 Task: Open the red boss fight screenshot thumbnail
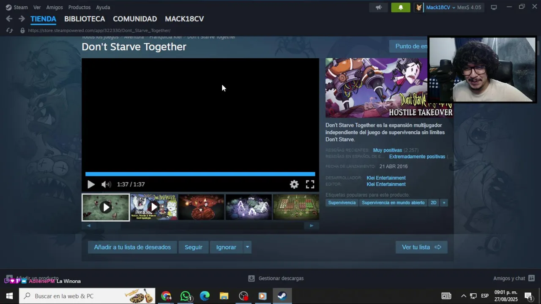click(x=201, y=207)
